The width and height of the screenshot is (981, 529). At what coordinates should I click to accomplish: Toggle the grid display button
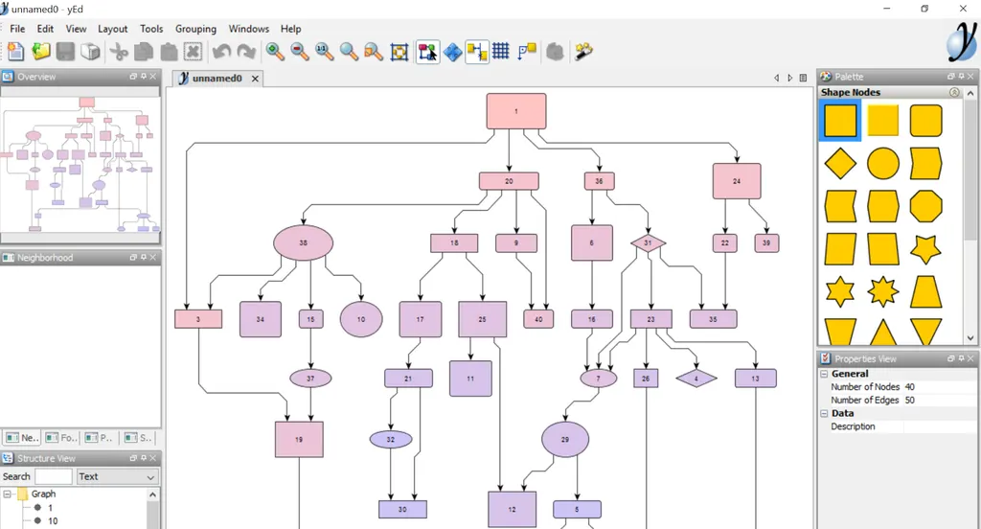(x=501, y=52)
